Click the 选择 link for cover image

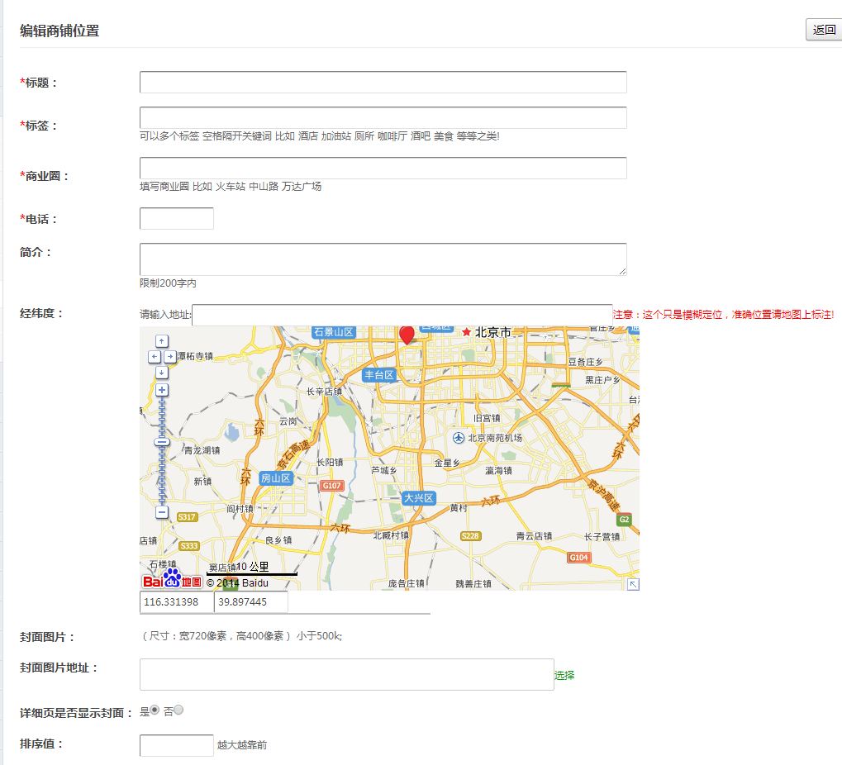click(x=564, y=675)
